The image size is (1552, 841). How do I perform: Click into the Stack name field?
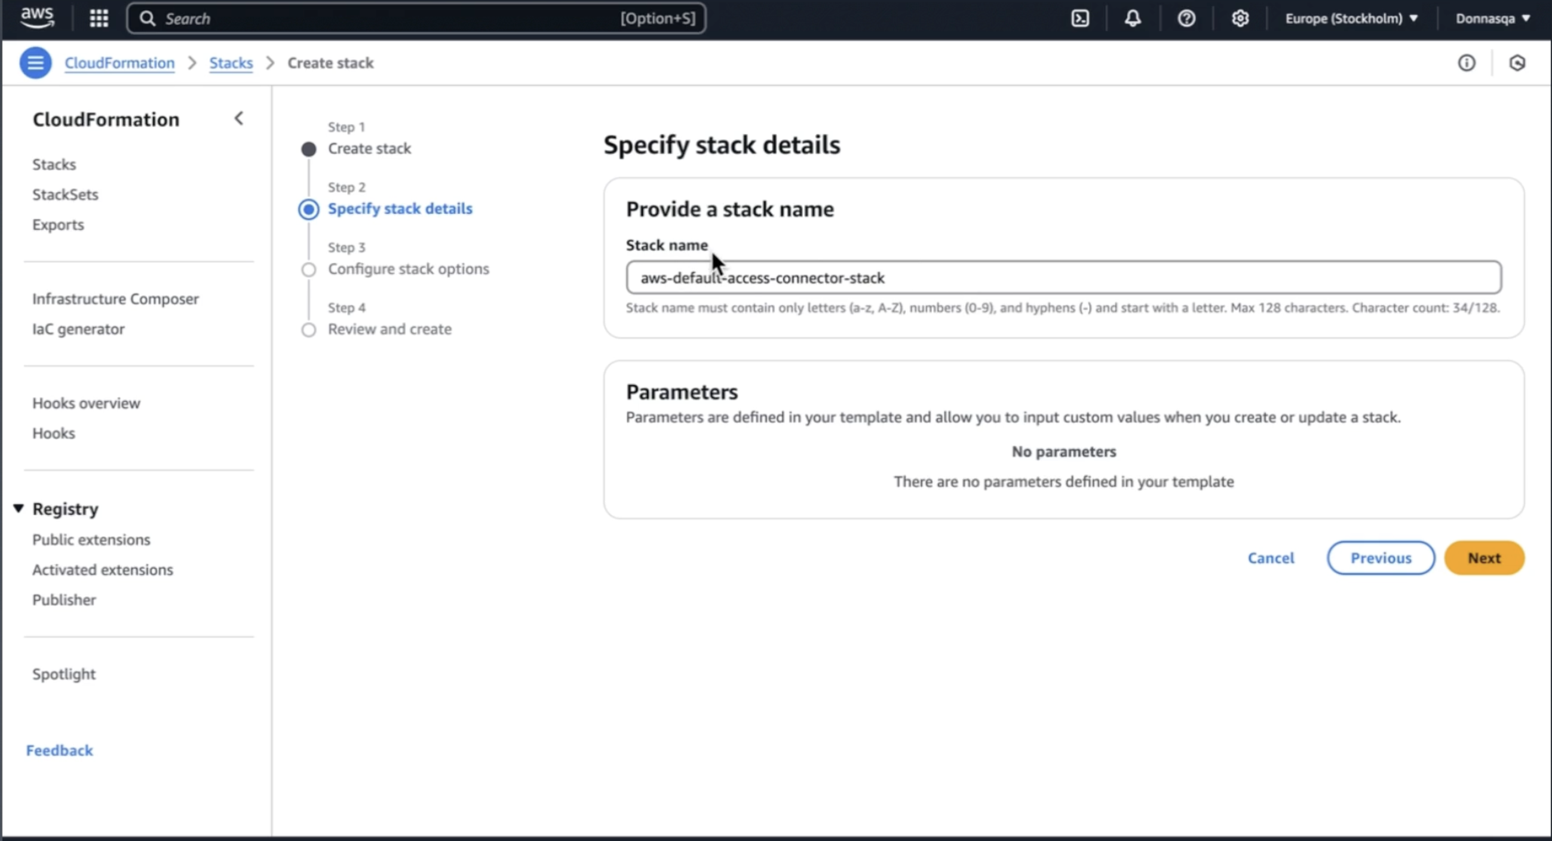[x=1063, y=278]
